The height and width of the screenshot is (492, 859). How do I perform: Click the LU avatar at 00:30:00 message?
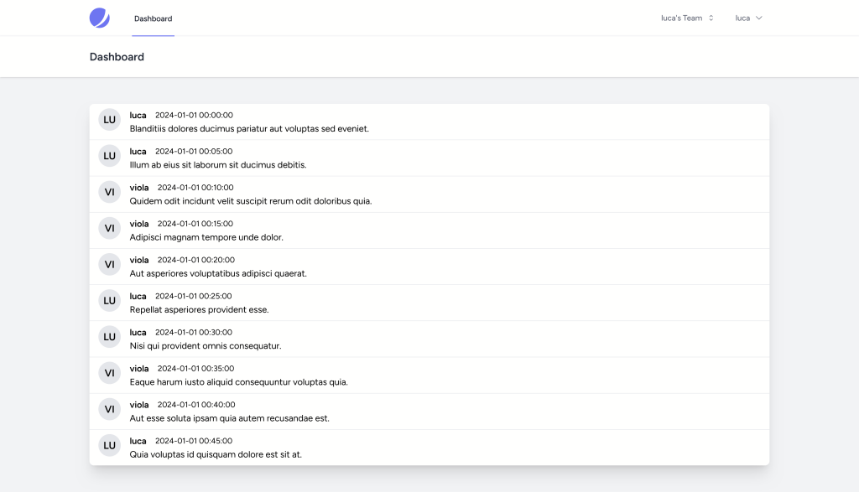[x=109, y=336]
